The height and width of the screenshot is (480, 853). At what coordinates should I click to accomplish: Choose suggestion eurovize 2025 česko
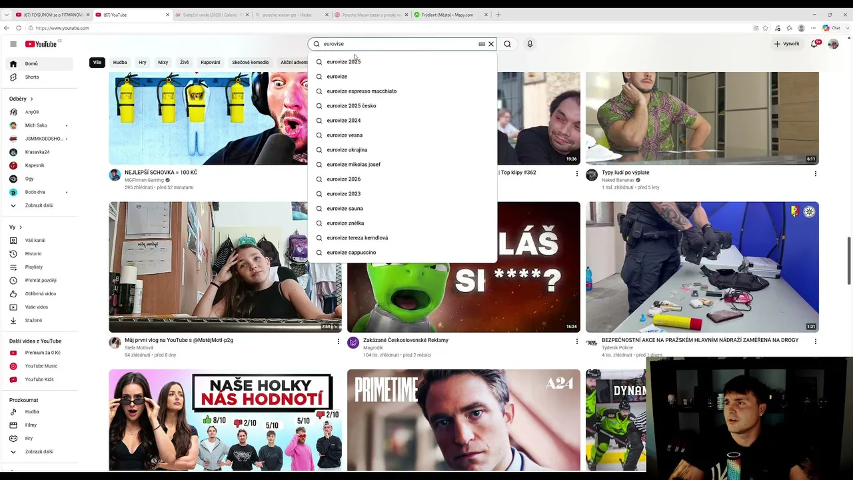pos(403,106)
